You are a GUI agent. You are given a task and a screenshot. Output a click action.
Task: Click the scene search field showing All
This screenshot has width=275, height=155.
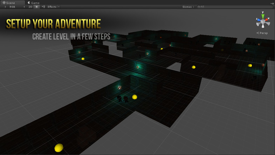pyautogui.click(x=235, y=7)
